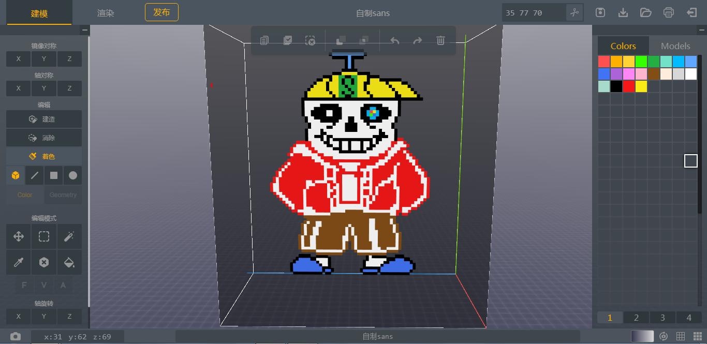Pick the black color swatch

click(x=616, y=86)
